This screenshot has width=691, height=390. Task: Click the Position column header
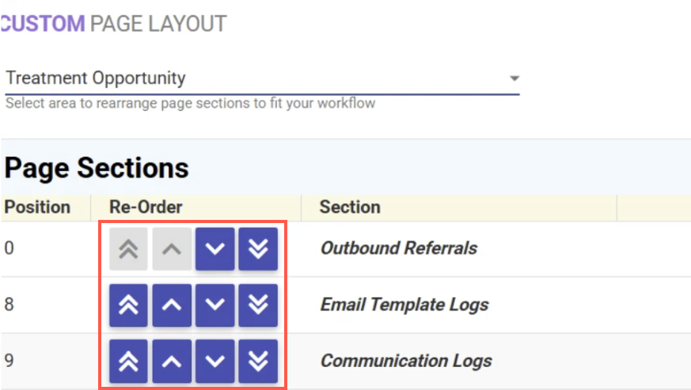pyautogui.click(x=37, y=207)
